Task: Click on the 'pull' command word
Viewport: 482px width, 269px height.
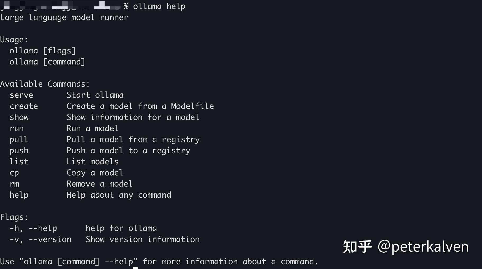Action: click(x=18, y=140)
